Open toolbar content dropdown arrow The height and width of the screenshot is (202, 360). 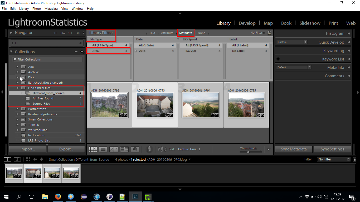point(269,149)
